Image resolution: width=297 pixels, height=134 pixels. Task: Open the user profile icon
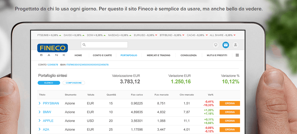tap(235, 45)
